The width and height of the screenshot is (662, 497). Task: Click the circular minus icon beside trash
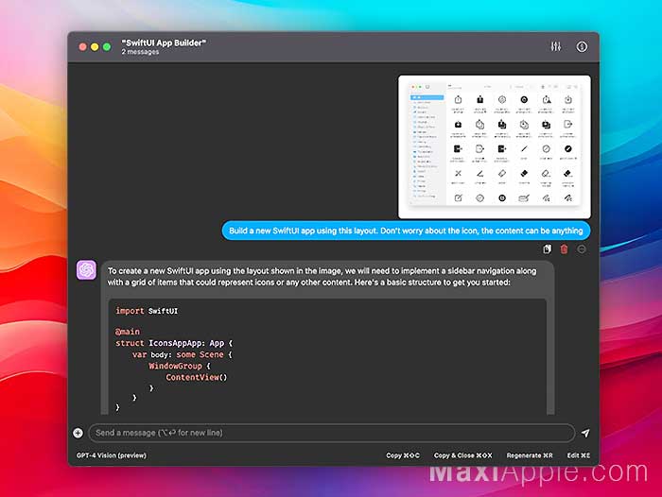tap(582, 249)
